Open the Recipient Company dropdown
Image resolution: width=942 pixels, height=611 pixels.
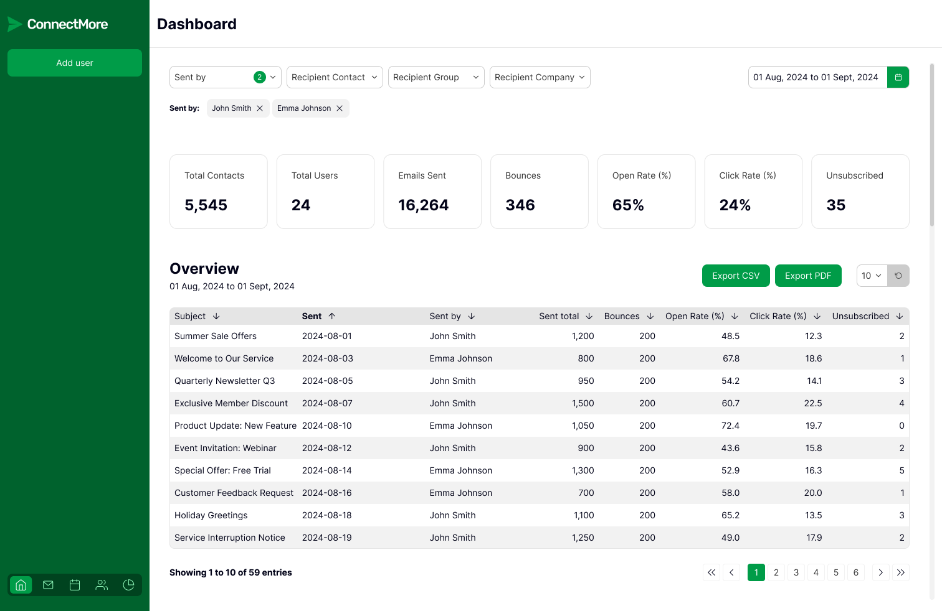[x=540, y=77]
